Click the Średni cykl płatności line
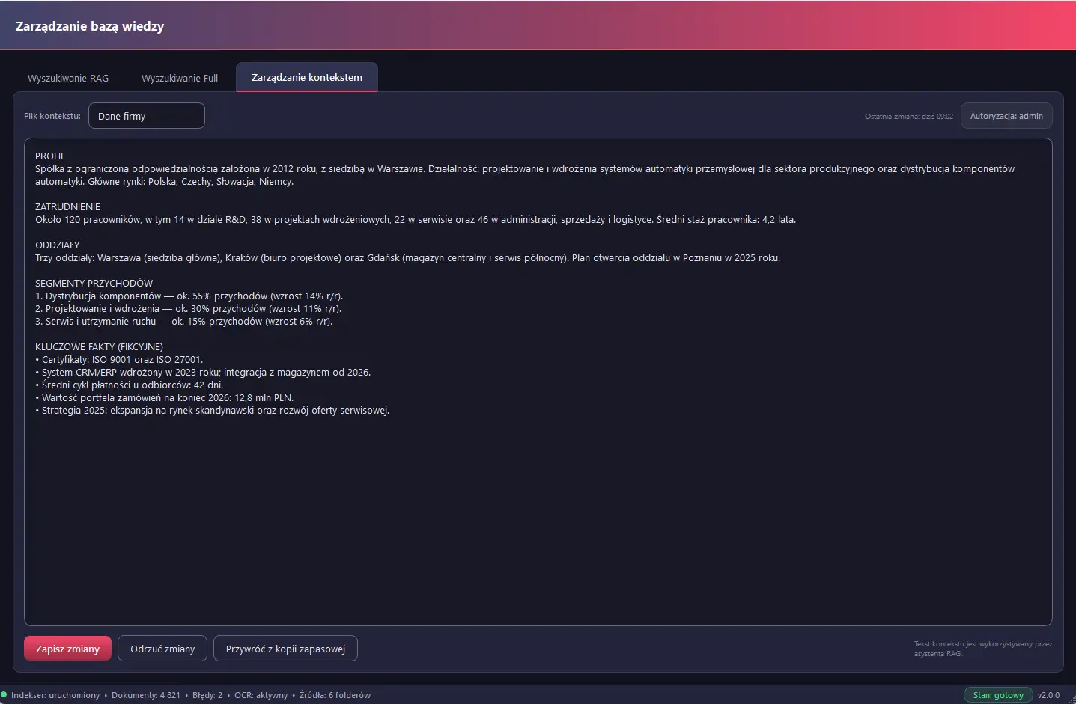 point(129,385)
